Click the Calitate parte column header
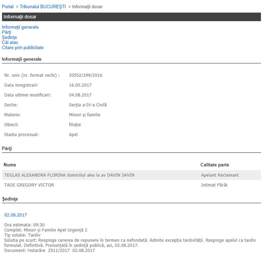 point(215,165)
